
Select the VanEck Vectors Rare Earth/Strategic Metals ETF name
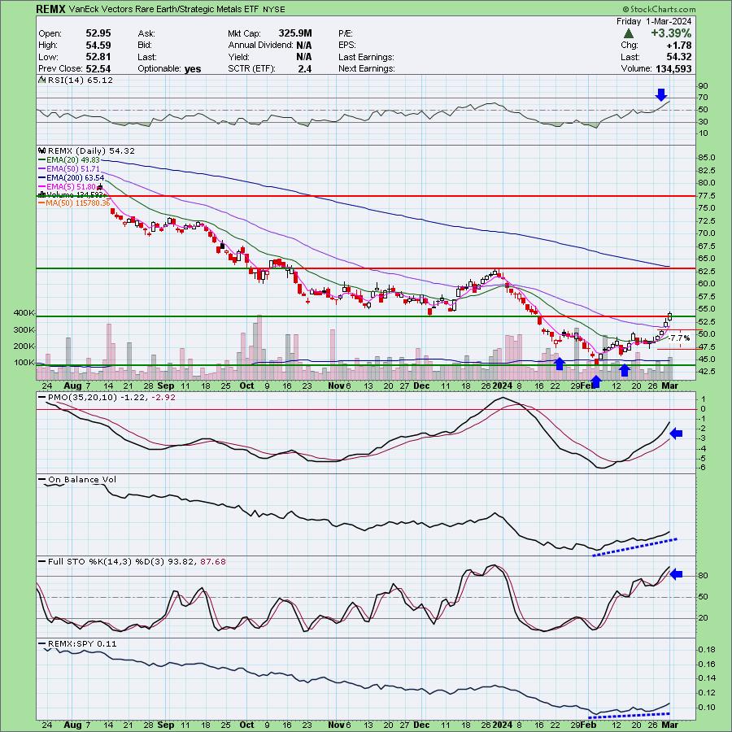[164, 9]
